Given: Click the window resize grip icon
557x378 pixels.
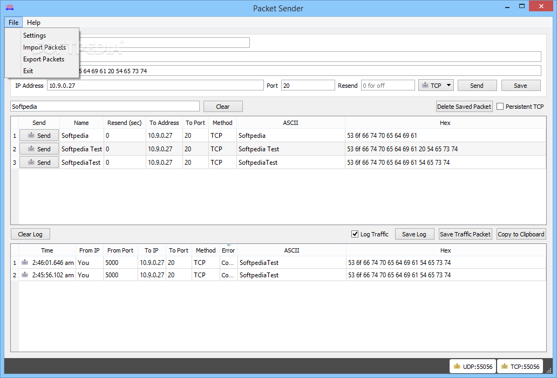Looking at the screenshot, I should [x=549, y=370].
